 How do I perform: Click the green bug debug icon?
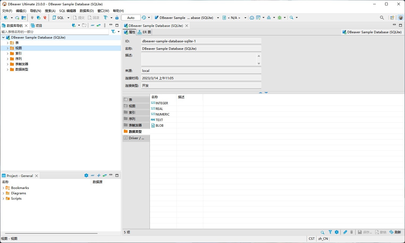pos(280,18)
